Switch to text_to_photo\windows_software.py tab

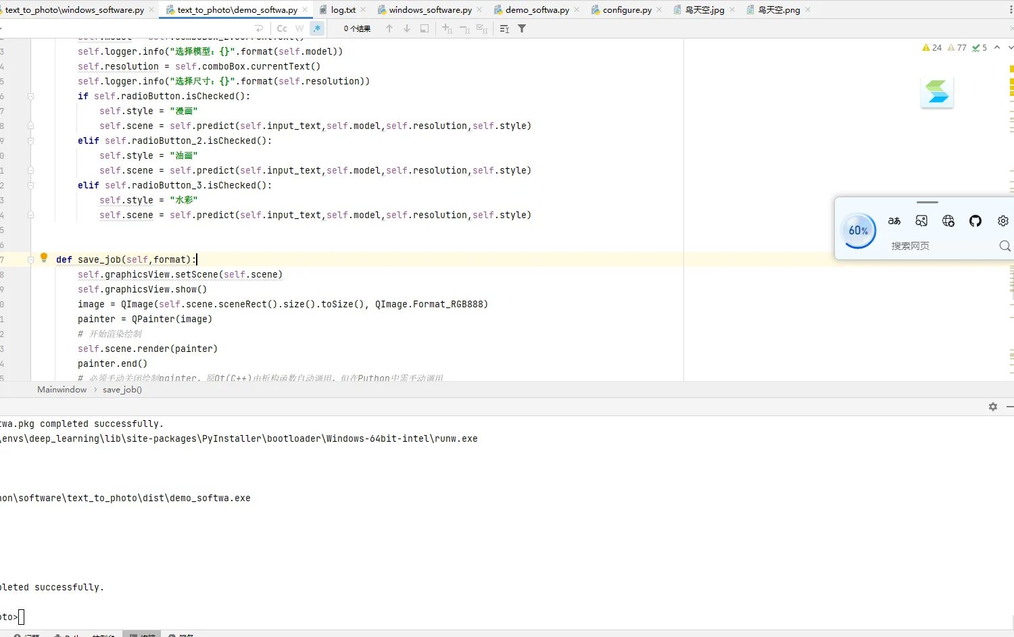tap(74, 10)
